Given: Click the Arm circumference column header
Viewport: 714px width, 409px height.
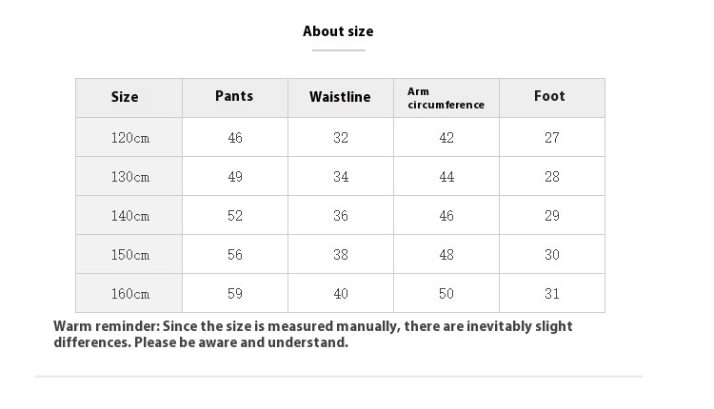Looking at the screenshot, I should (446, 98).
